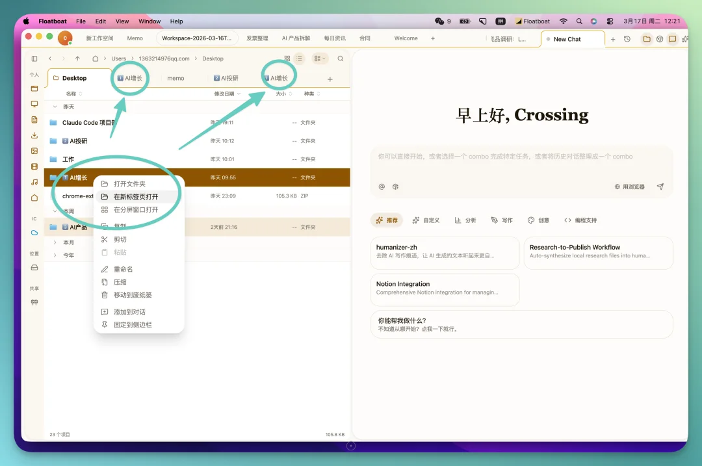702x466 pixels.
Task: Switch on the 创意 category chip
Action: [538, 220]
